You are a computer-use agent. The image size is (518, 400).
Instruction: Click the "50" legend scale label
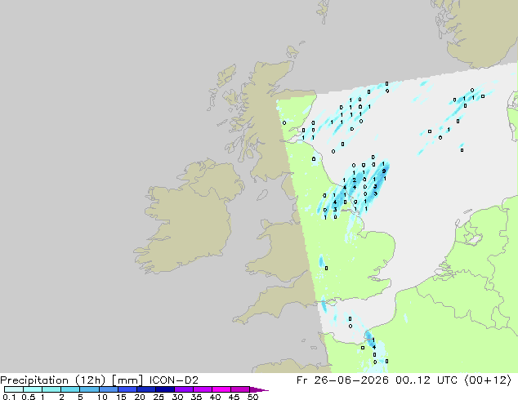252,397
